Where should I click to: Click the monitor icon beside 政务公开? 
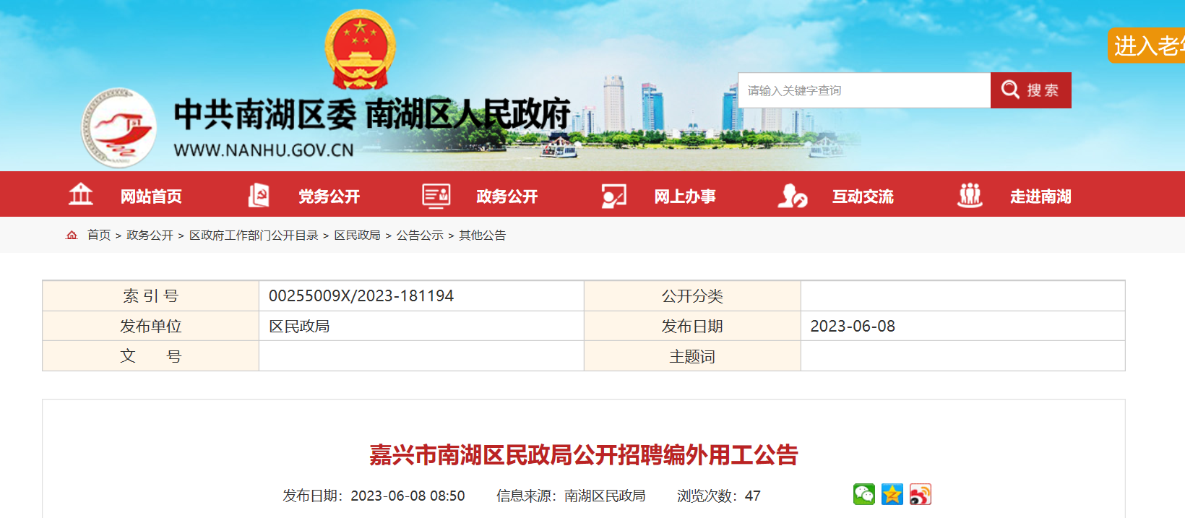(436, 195)
